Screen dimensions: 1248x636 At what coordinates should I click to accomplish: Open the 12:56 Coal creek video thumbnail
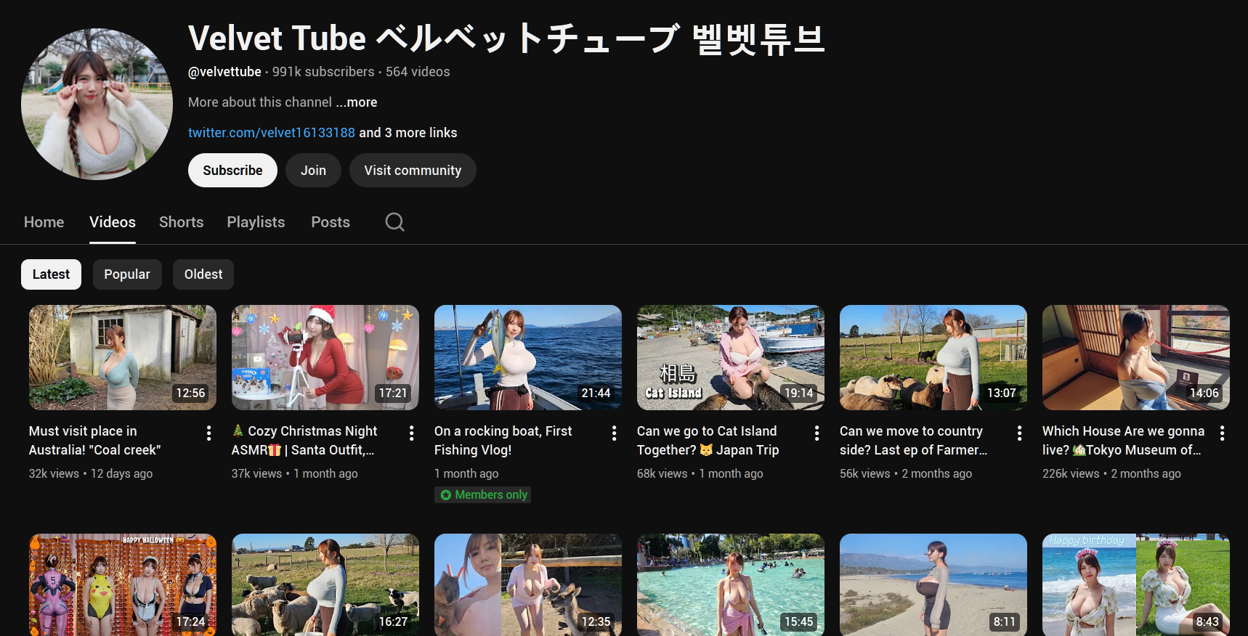pos(123,357)
